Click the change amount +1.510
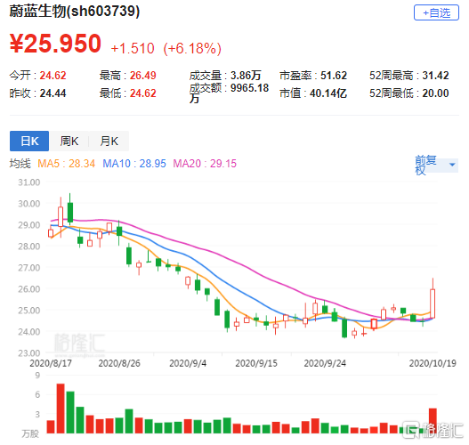The width and height of the screenshot is (469, 445). 133,48
